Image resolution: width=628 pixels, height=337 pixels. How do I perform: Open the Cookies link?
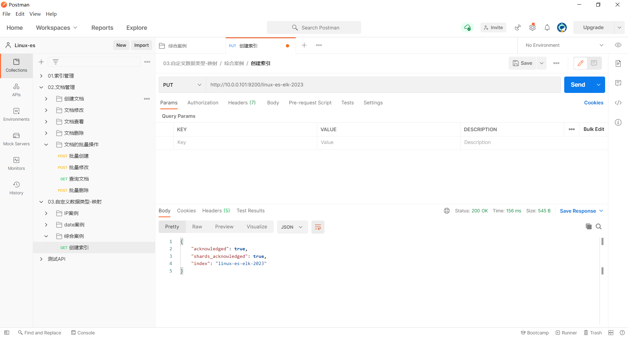[594, 103]
